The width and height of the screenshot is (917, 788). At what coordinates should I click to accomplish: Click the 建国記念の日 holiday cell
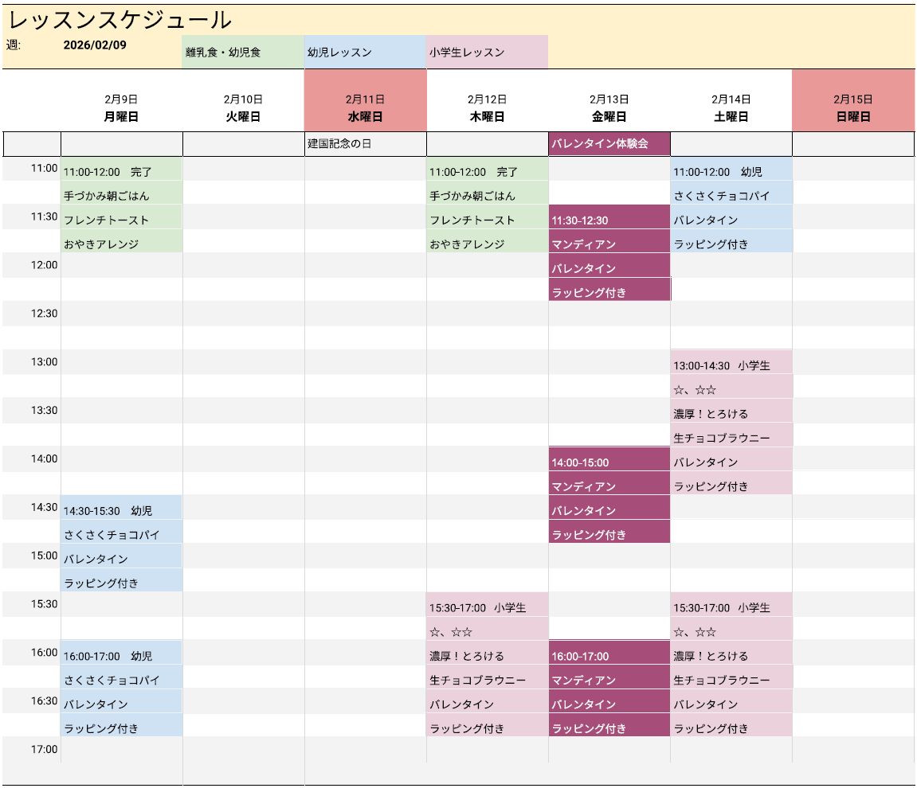[x=365, y=144]
